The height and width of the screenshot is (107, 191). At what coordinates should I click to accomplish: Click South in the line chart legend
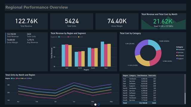24,78
